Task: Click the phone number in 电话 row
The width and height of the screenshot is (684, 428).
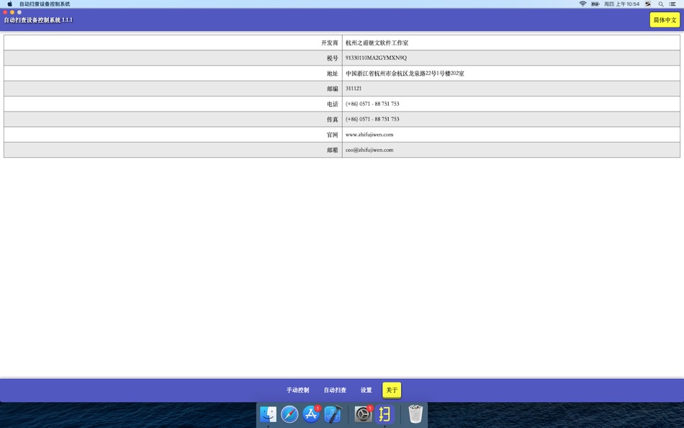Action: [x=372, y=104]
